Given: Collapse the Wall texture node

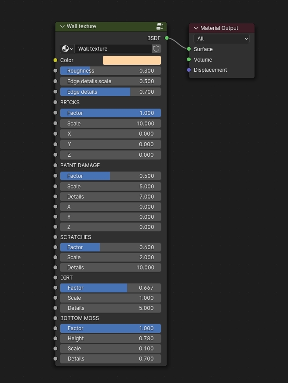Looking at the screenshot, I should (x=62, y=26).
